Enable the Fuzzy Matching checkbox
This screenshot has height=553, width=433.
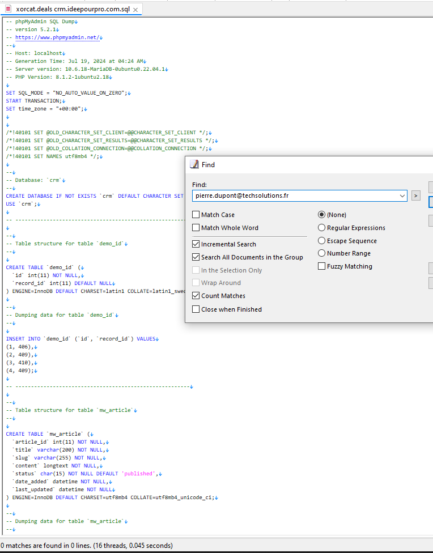[321, 266]
